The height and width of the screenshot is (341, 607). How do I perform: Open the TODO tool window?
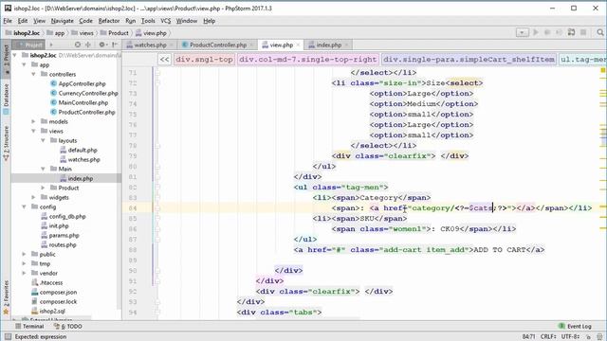click(68, 326)
